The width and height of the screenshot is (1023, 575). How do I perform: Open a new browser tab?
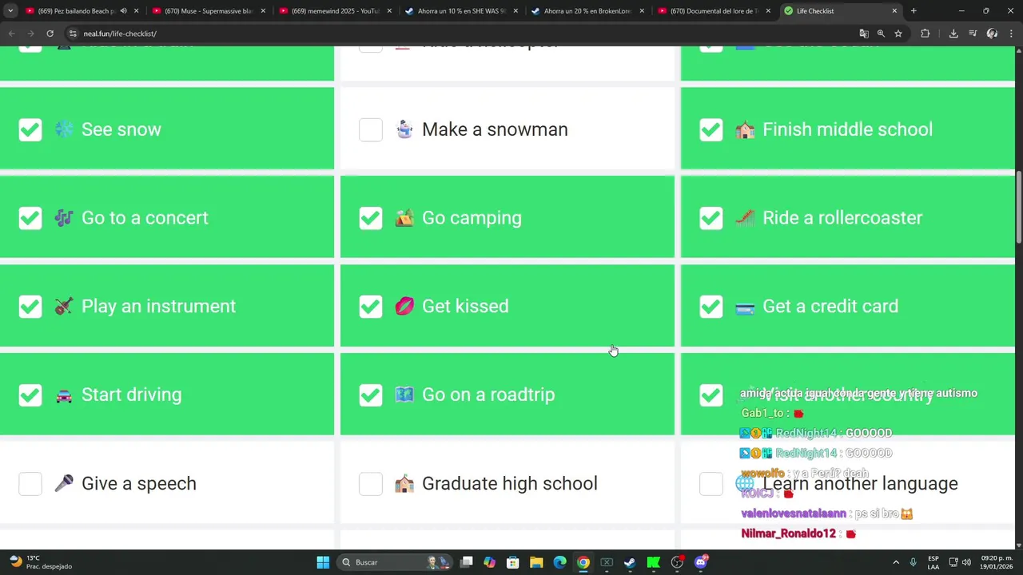pyautogui.click(x=914, y=11)
